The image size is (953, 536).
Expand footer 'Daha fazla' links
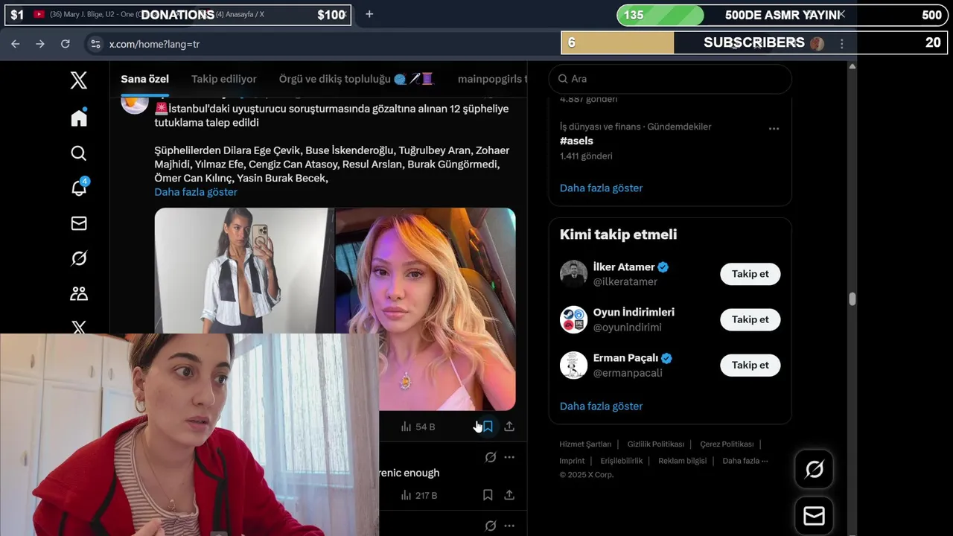pyautogui.click(x=745, y=461)
